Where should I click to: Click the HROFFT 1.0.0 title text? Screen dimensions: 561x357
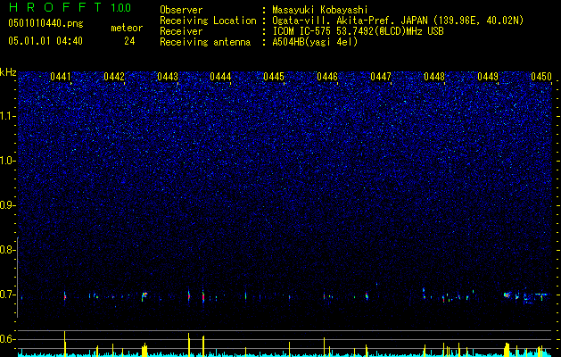coord(70,7)
